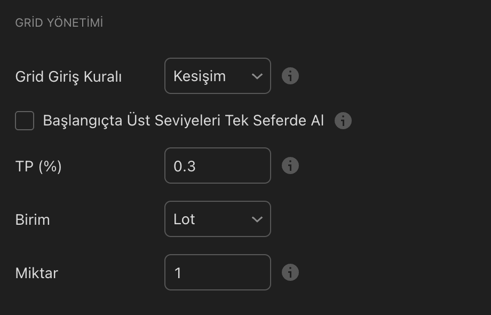Click the Birim label text
491x315 pixels.
pos(33,219)
